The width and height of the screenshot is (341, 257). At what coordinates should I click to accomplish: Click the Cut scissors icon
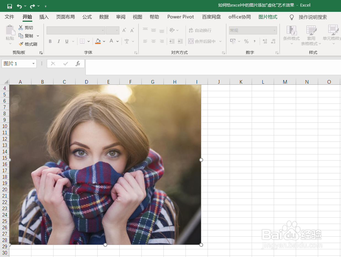(x=21, y=28)
